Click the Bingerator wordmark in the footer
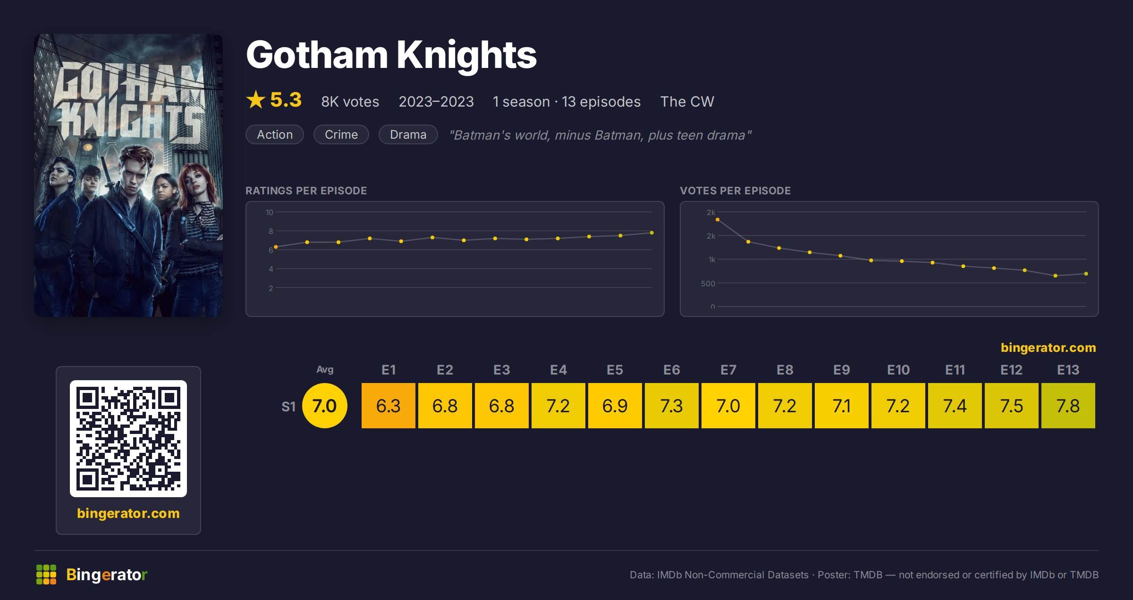The width and height of the screenshot is (1133, 600). pos(107,575)
